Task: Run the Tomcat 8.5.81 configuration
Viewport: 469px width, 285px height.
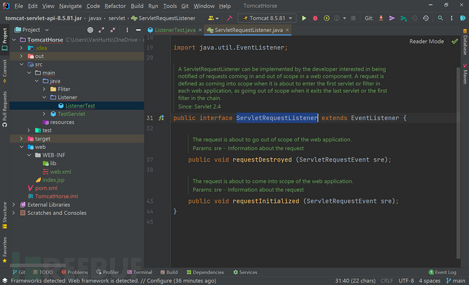Action: pos(304,18)
